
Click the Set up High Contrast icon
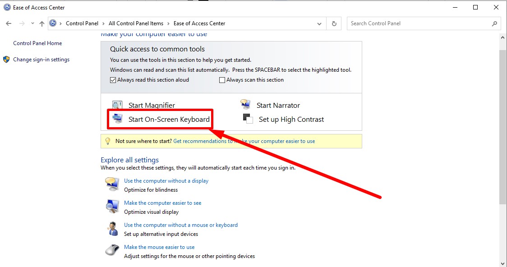pos(248,119)
